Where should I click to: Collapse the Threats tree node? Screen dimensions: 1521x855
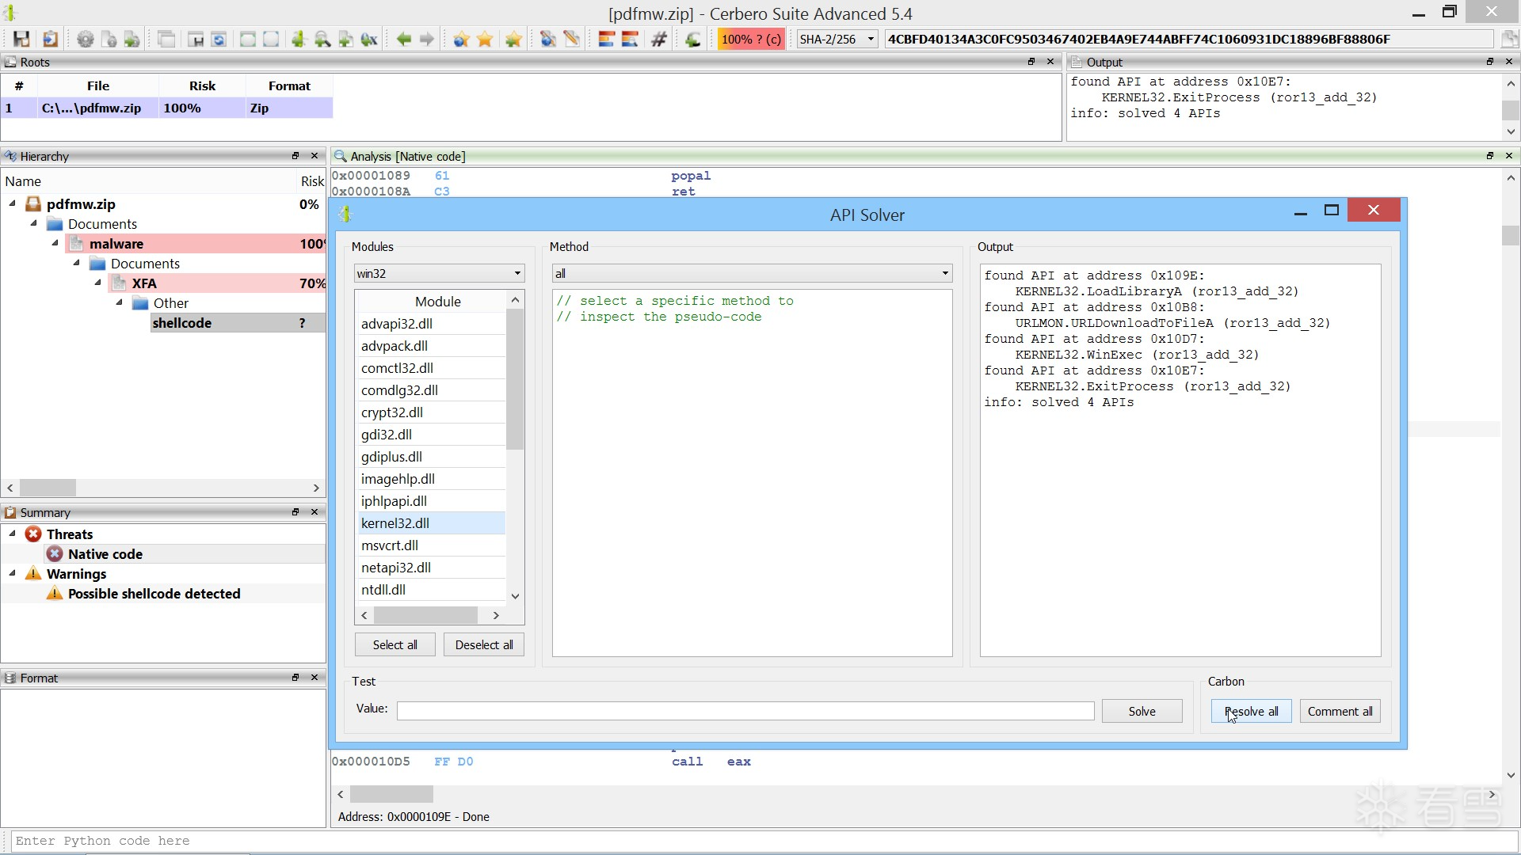point(13,534)
